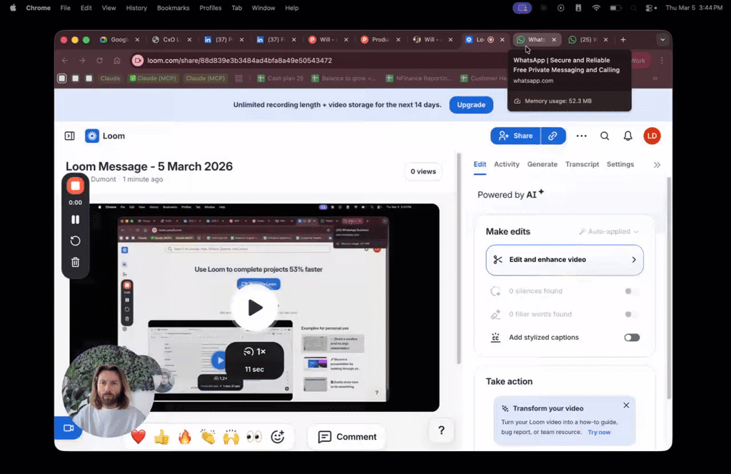React with the thumbs up emoji

pyautogui.click(x=161, y=437)
